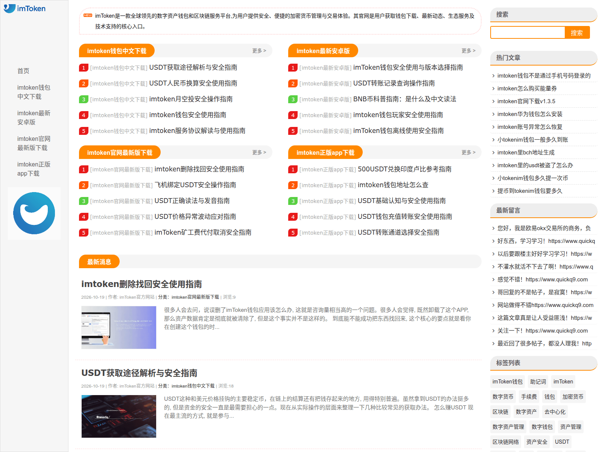The height and width of the screenshot is (452, 602).
Task: Expand 更多 for imtoken正版app下载 section
Action: pos(468,153)
